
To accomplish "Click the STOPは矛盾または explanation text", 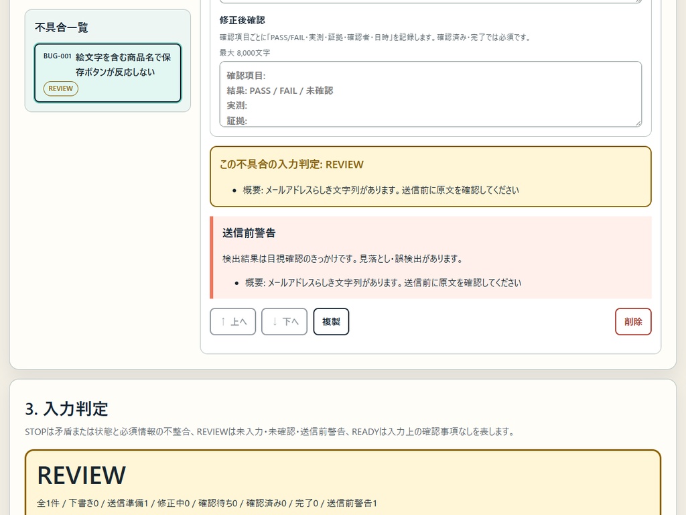I will (x=269, y=431).
